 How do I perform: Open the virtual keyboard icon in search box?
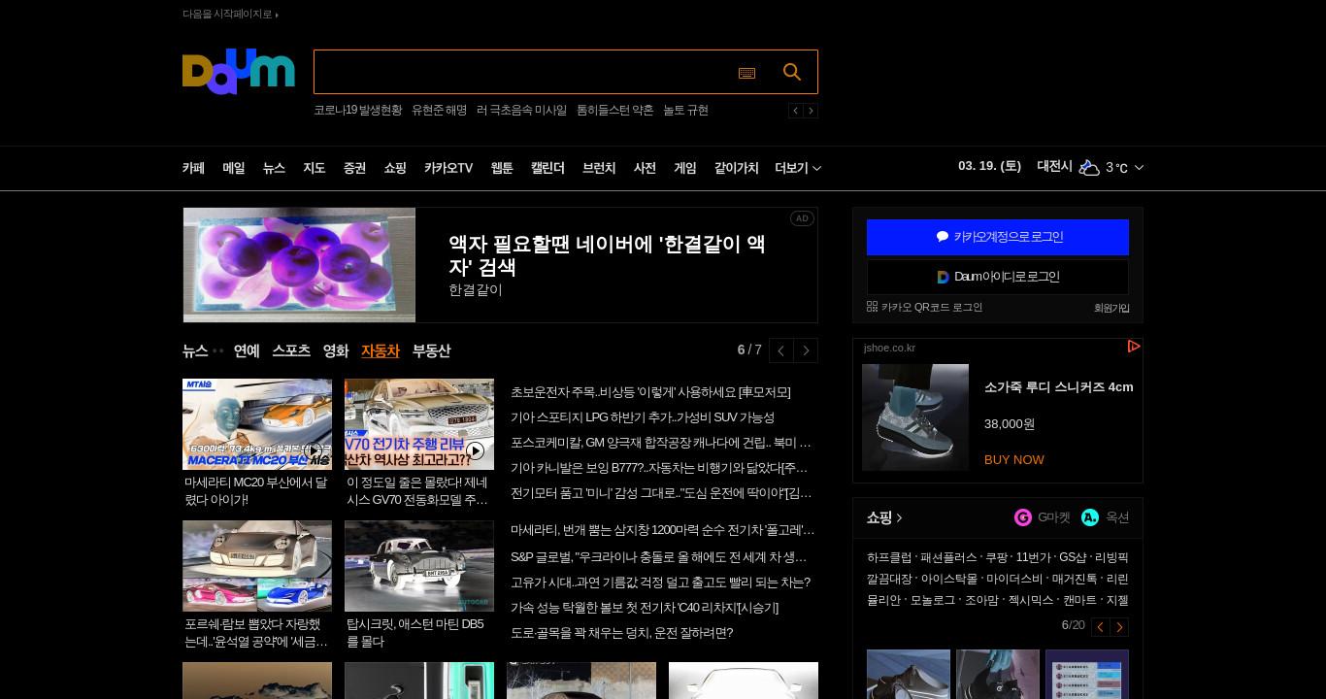(x=746, y=73)
